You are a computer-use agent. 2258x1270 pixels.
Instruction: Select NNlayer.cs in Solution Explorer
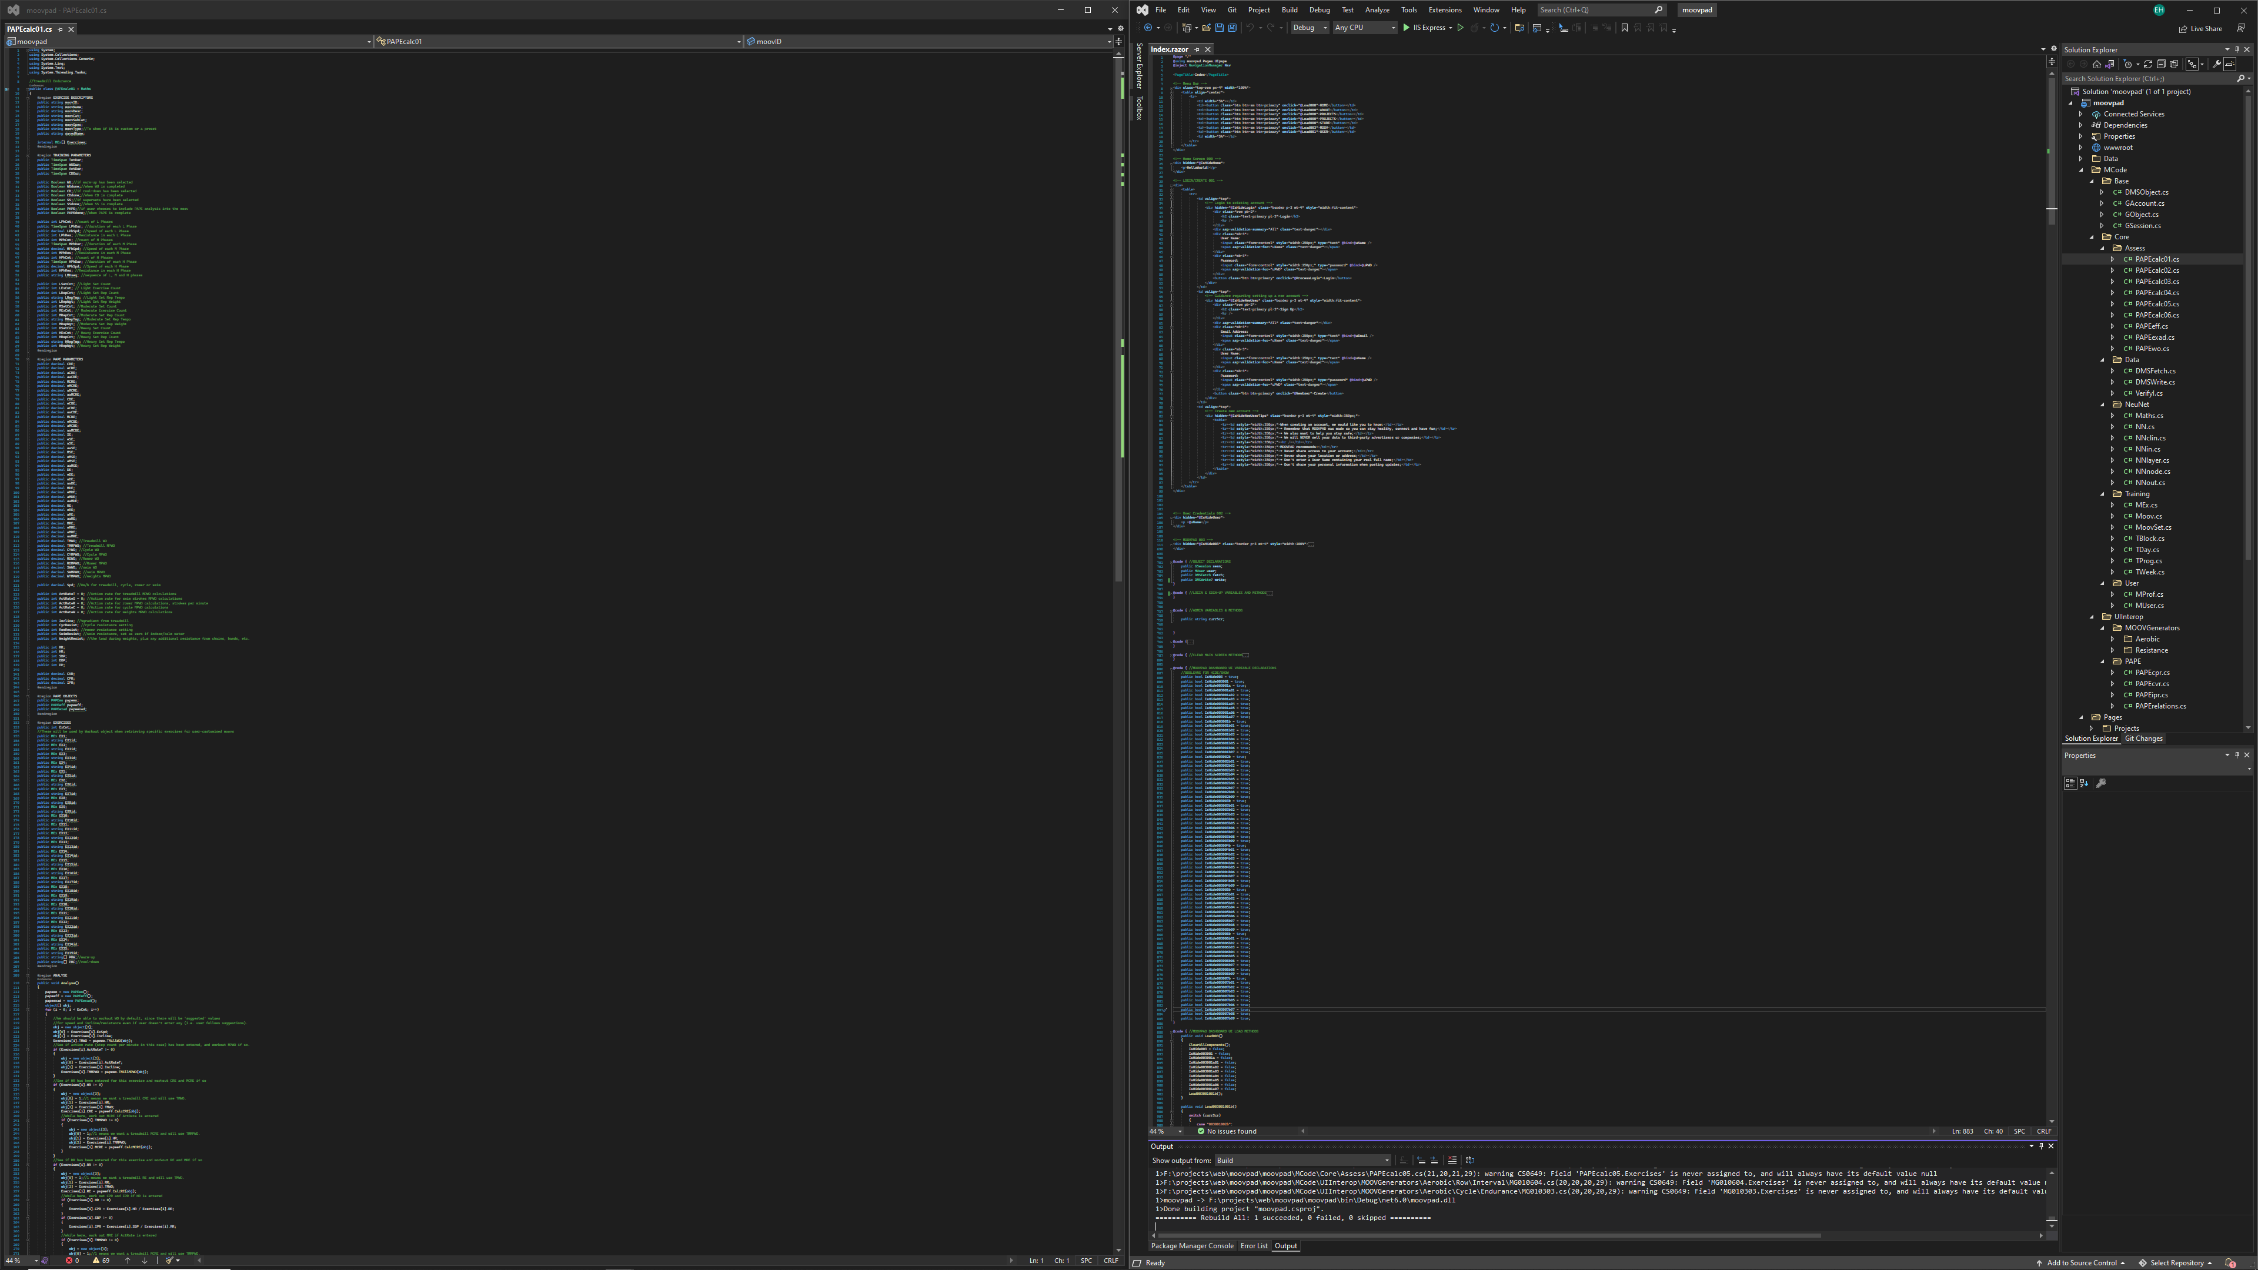click(2152, 460)
